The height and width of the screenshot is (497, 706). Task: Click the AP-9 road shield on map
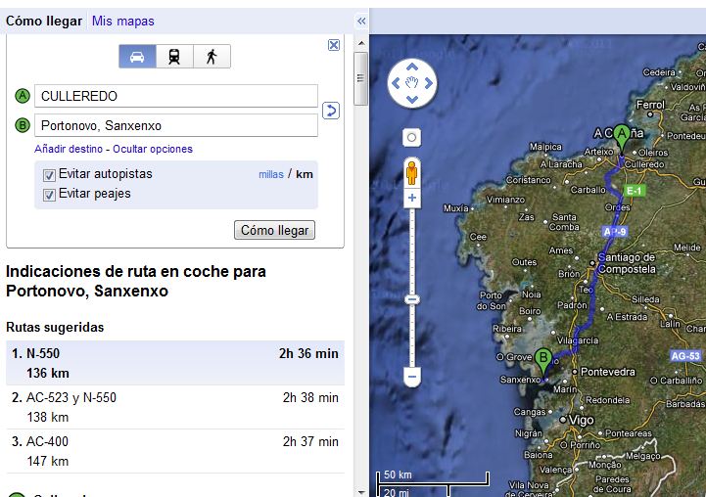pos(615,232)
